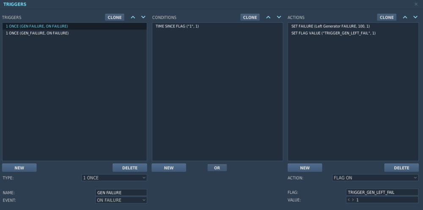The height and width of the screenshot is (210, 423).
Task: Create a new trigger with NEW
Action: [x=19, y=168]
